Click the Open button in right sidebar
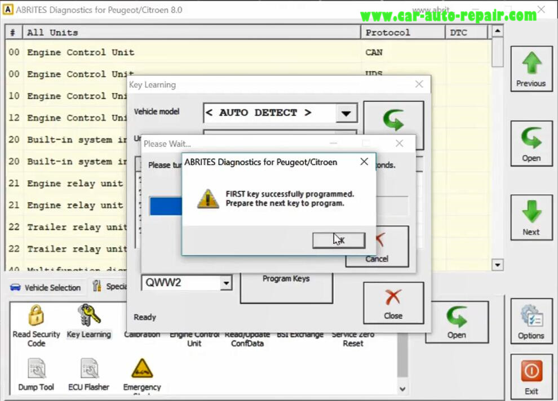558x401 pixels. tap(532, 144)
